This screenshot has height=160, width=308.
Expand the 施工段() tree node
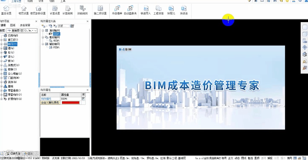(x=1, y=40)
